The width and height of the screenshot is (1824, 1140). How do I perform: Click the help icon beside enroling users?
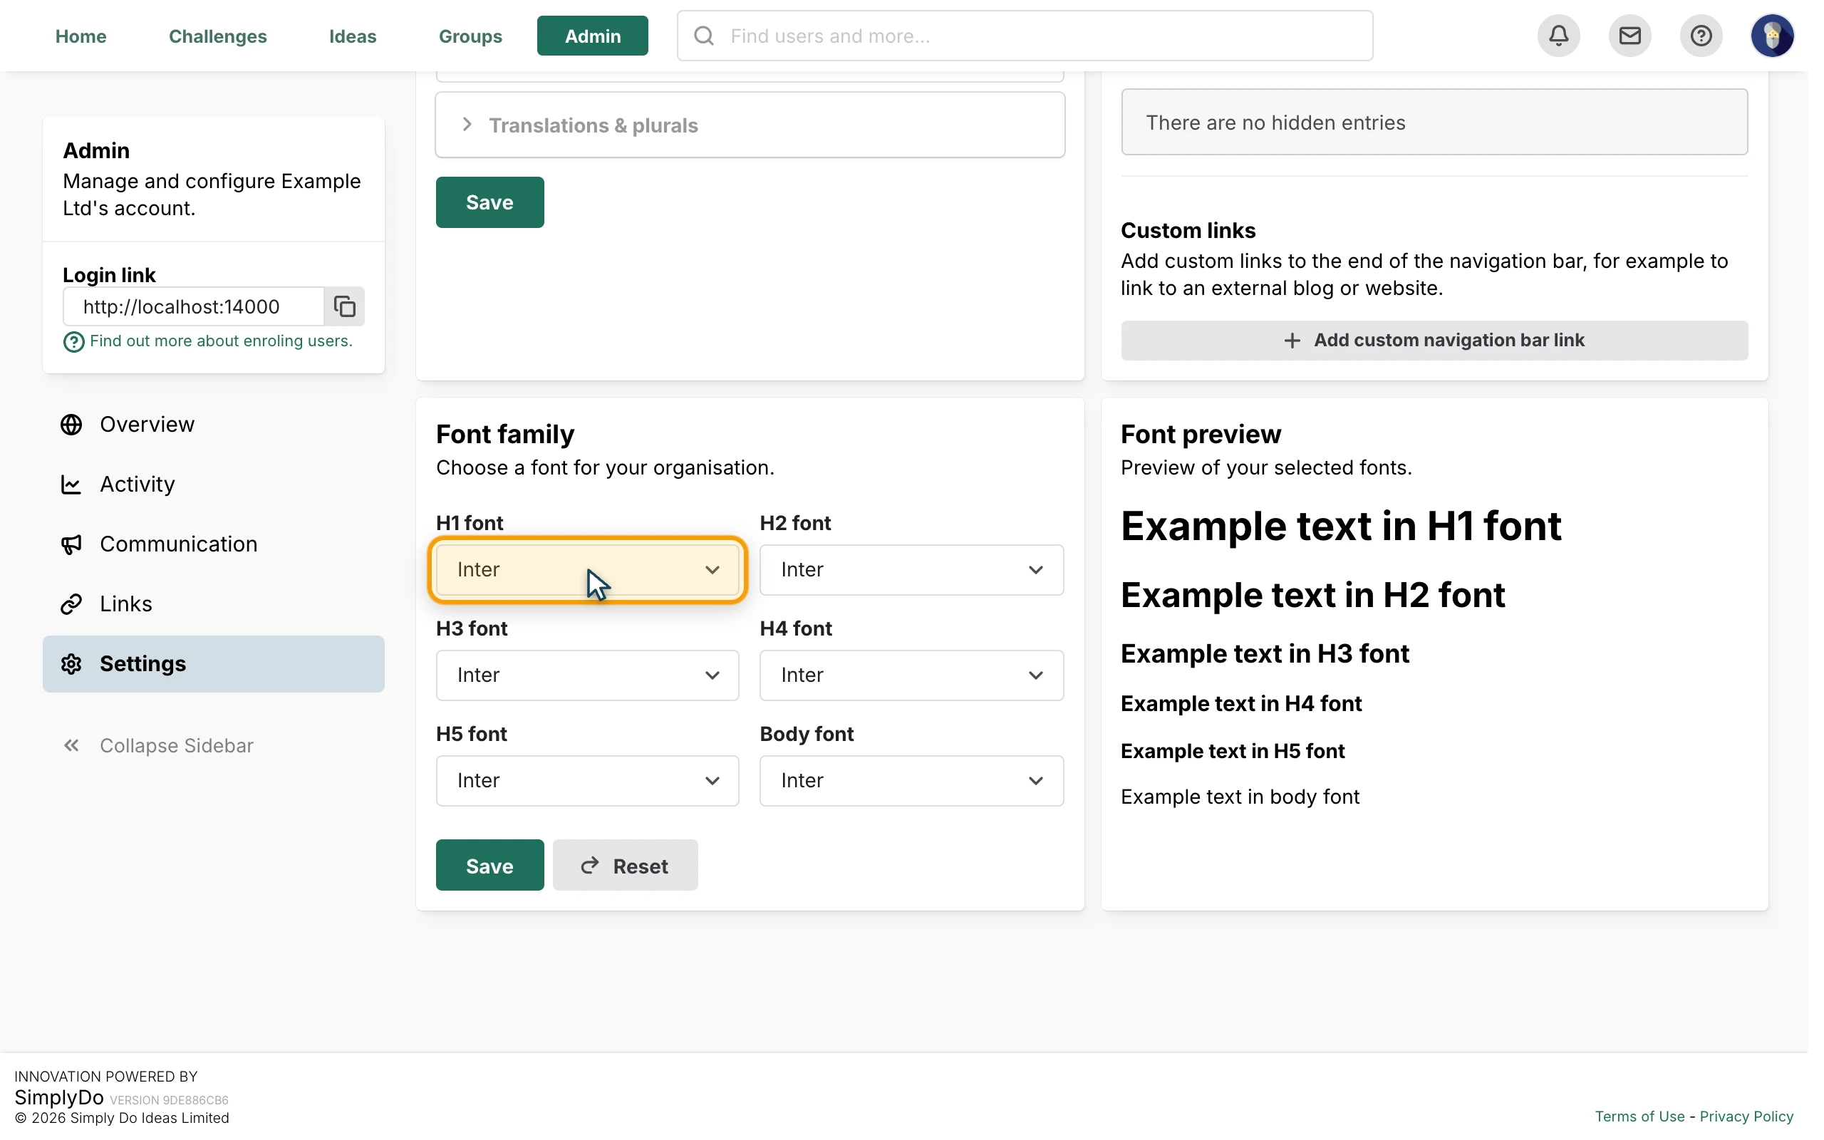[x=73, y=341]
